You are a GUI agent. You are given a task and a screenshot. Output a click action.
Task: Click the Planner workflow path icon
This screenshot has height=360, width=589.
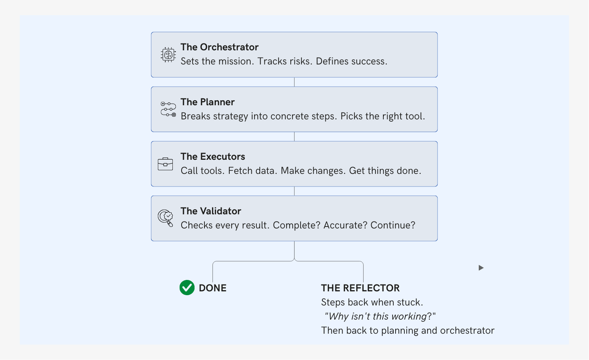[x=168, y=109]
